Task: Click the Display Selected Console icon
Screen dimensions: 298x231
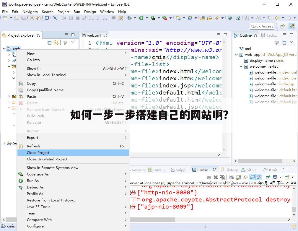Action: click(x=275, y=177)
